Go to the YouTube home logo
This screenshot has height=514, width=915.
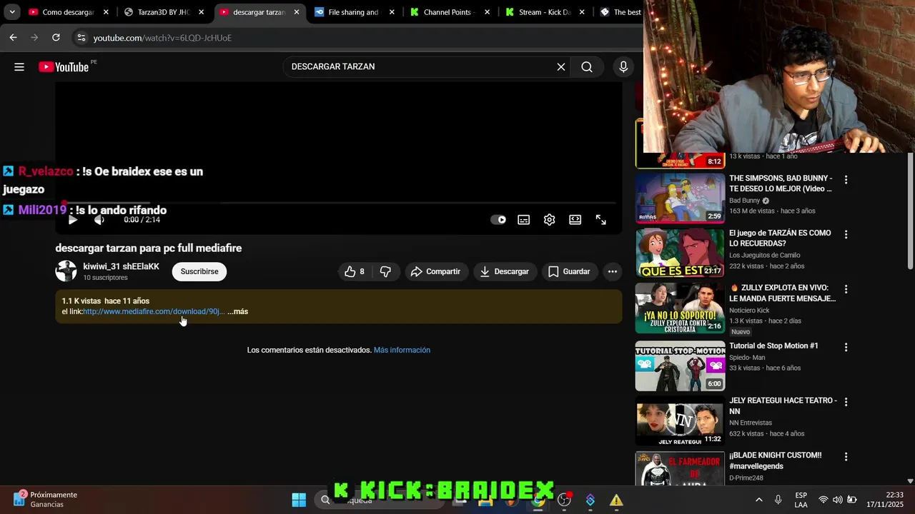[x=64, y=66]
